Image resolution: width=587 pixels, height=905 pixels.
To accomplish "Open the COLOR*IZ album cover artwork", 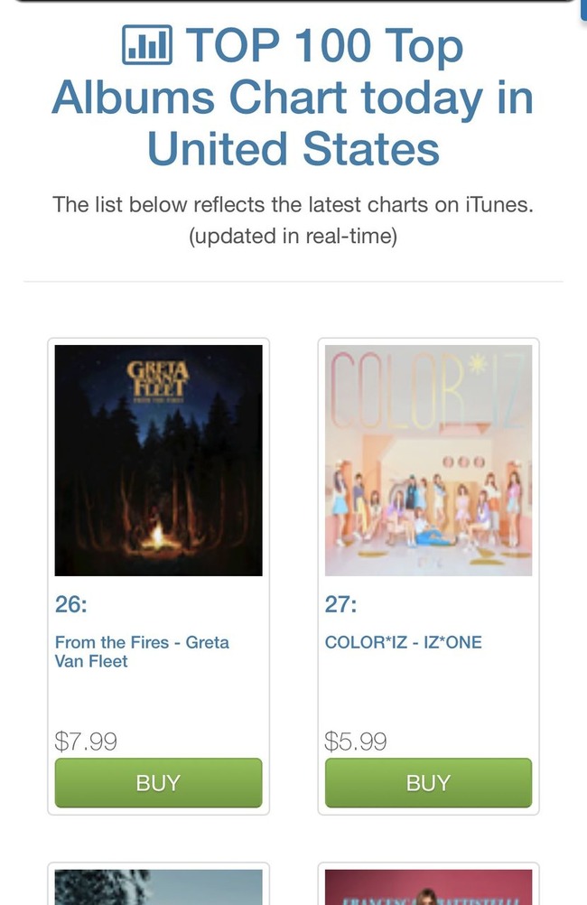I will [428, 460].
